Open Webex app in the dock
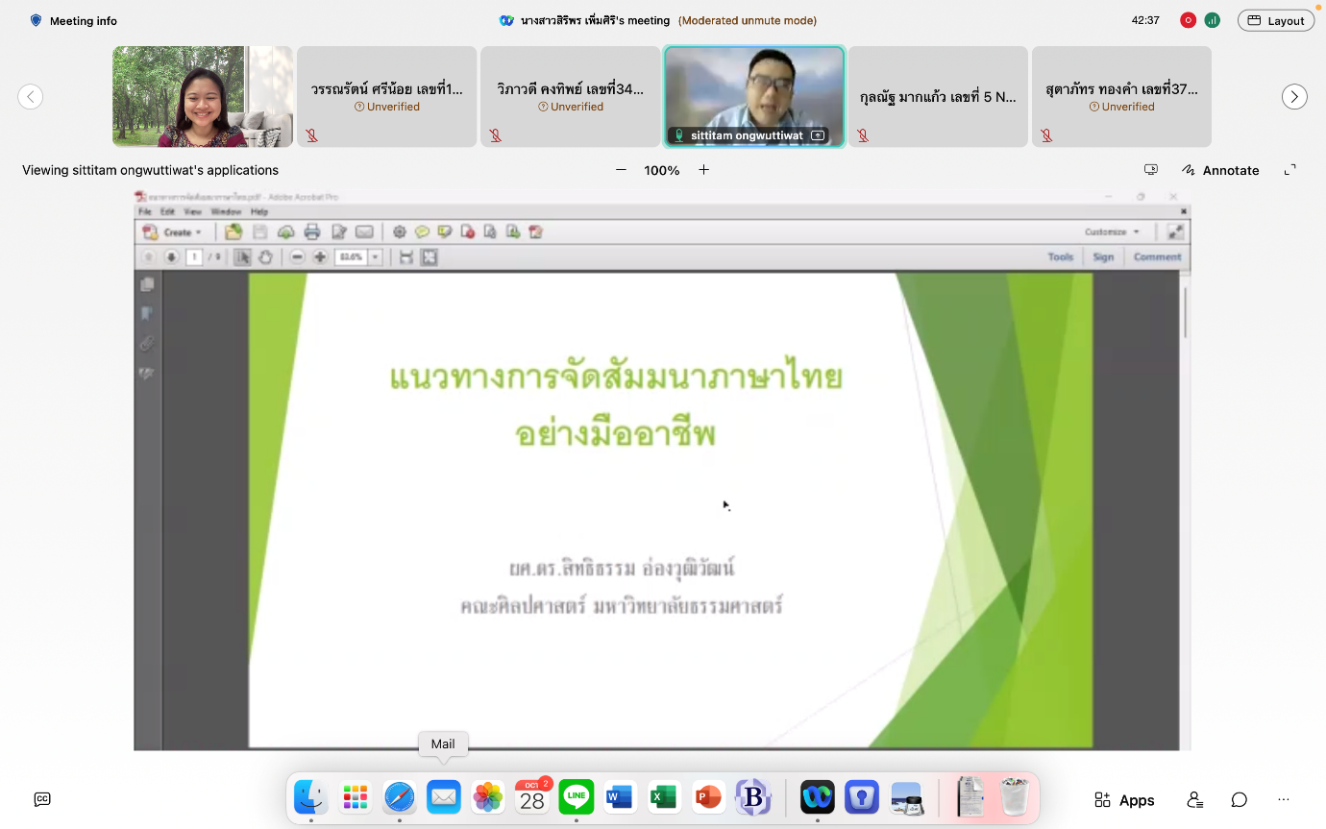 coord(818,797)
